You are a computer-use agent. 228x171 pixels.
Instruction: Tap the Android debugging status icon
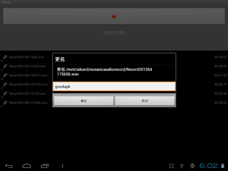[x=192, y=166]
